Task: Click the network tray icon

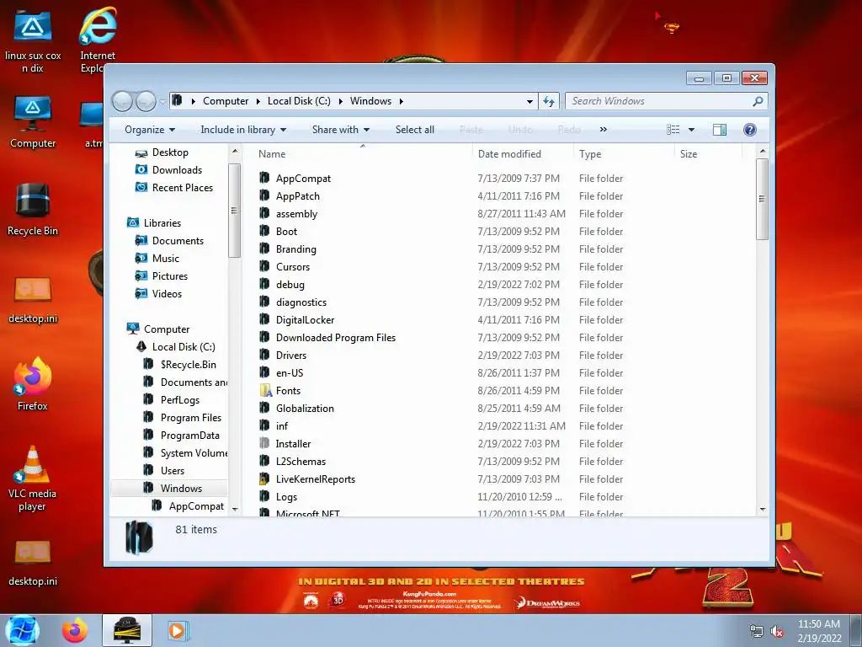Action: (x=757, y=632)
